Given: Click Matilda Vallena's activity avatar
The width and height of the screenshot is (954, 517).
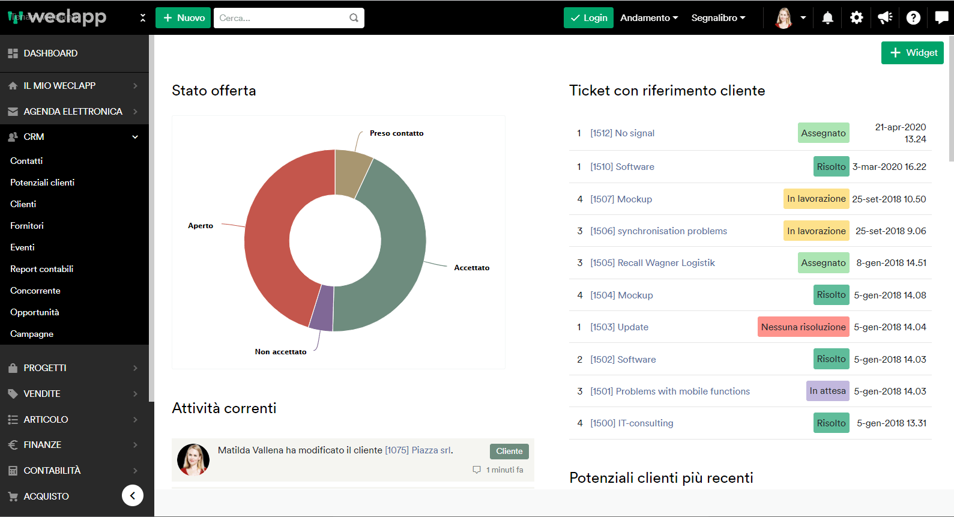Looking at the screenshot, I should pos(193,459).
